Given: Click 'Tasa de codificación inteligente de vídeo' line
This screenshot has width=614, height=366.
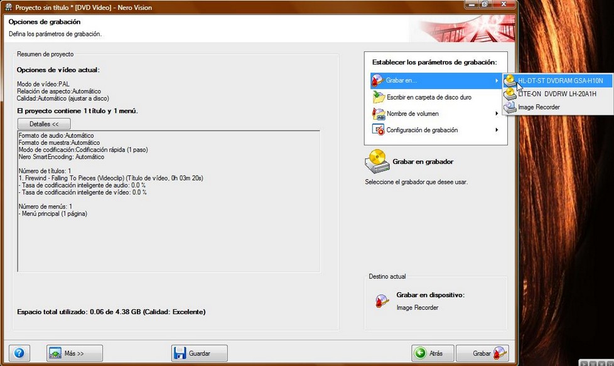Looking at the screenshot, I should 83,192.
